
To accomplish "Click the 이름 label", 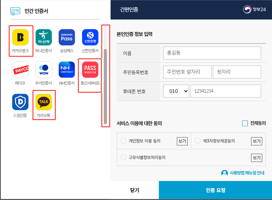I will pos(127,53).
